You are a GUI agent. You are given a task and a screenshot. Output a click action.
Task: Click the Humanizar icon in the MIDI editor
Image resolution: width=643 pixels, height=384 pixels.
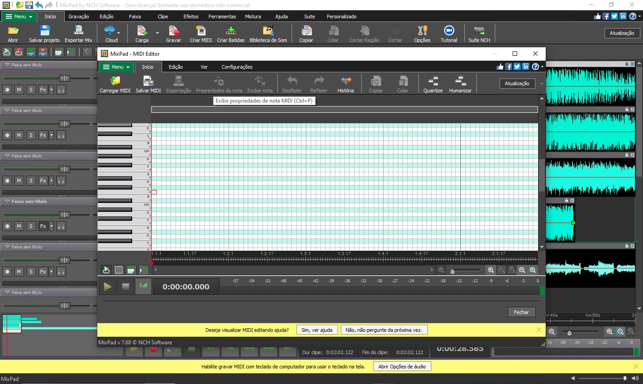click(460, 84)
